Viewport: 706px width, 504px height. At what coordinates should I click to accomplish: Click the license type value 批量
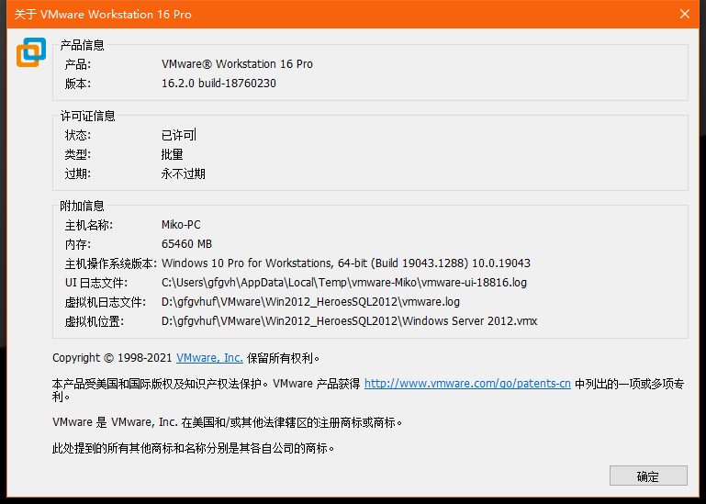[173, 154]
